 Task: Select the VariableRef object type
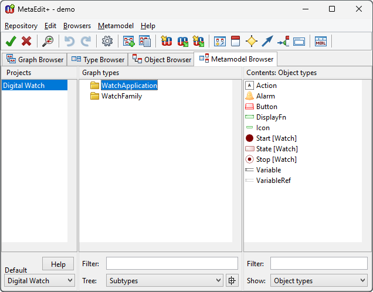(273, 181)
